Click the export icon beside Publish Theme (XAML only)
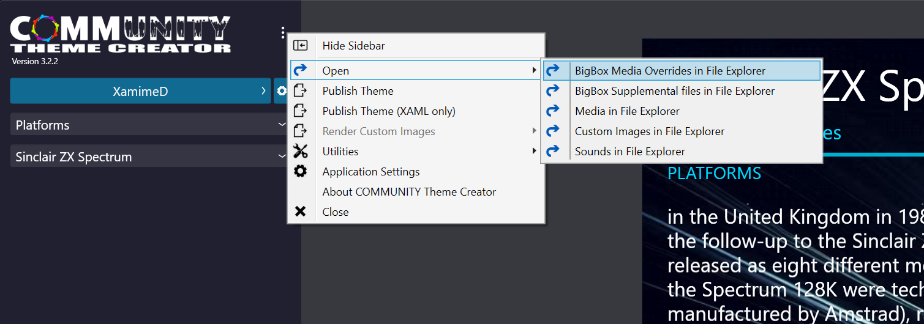Image resolution: width=924 pixels, height=324 pixels. [300, 111]
